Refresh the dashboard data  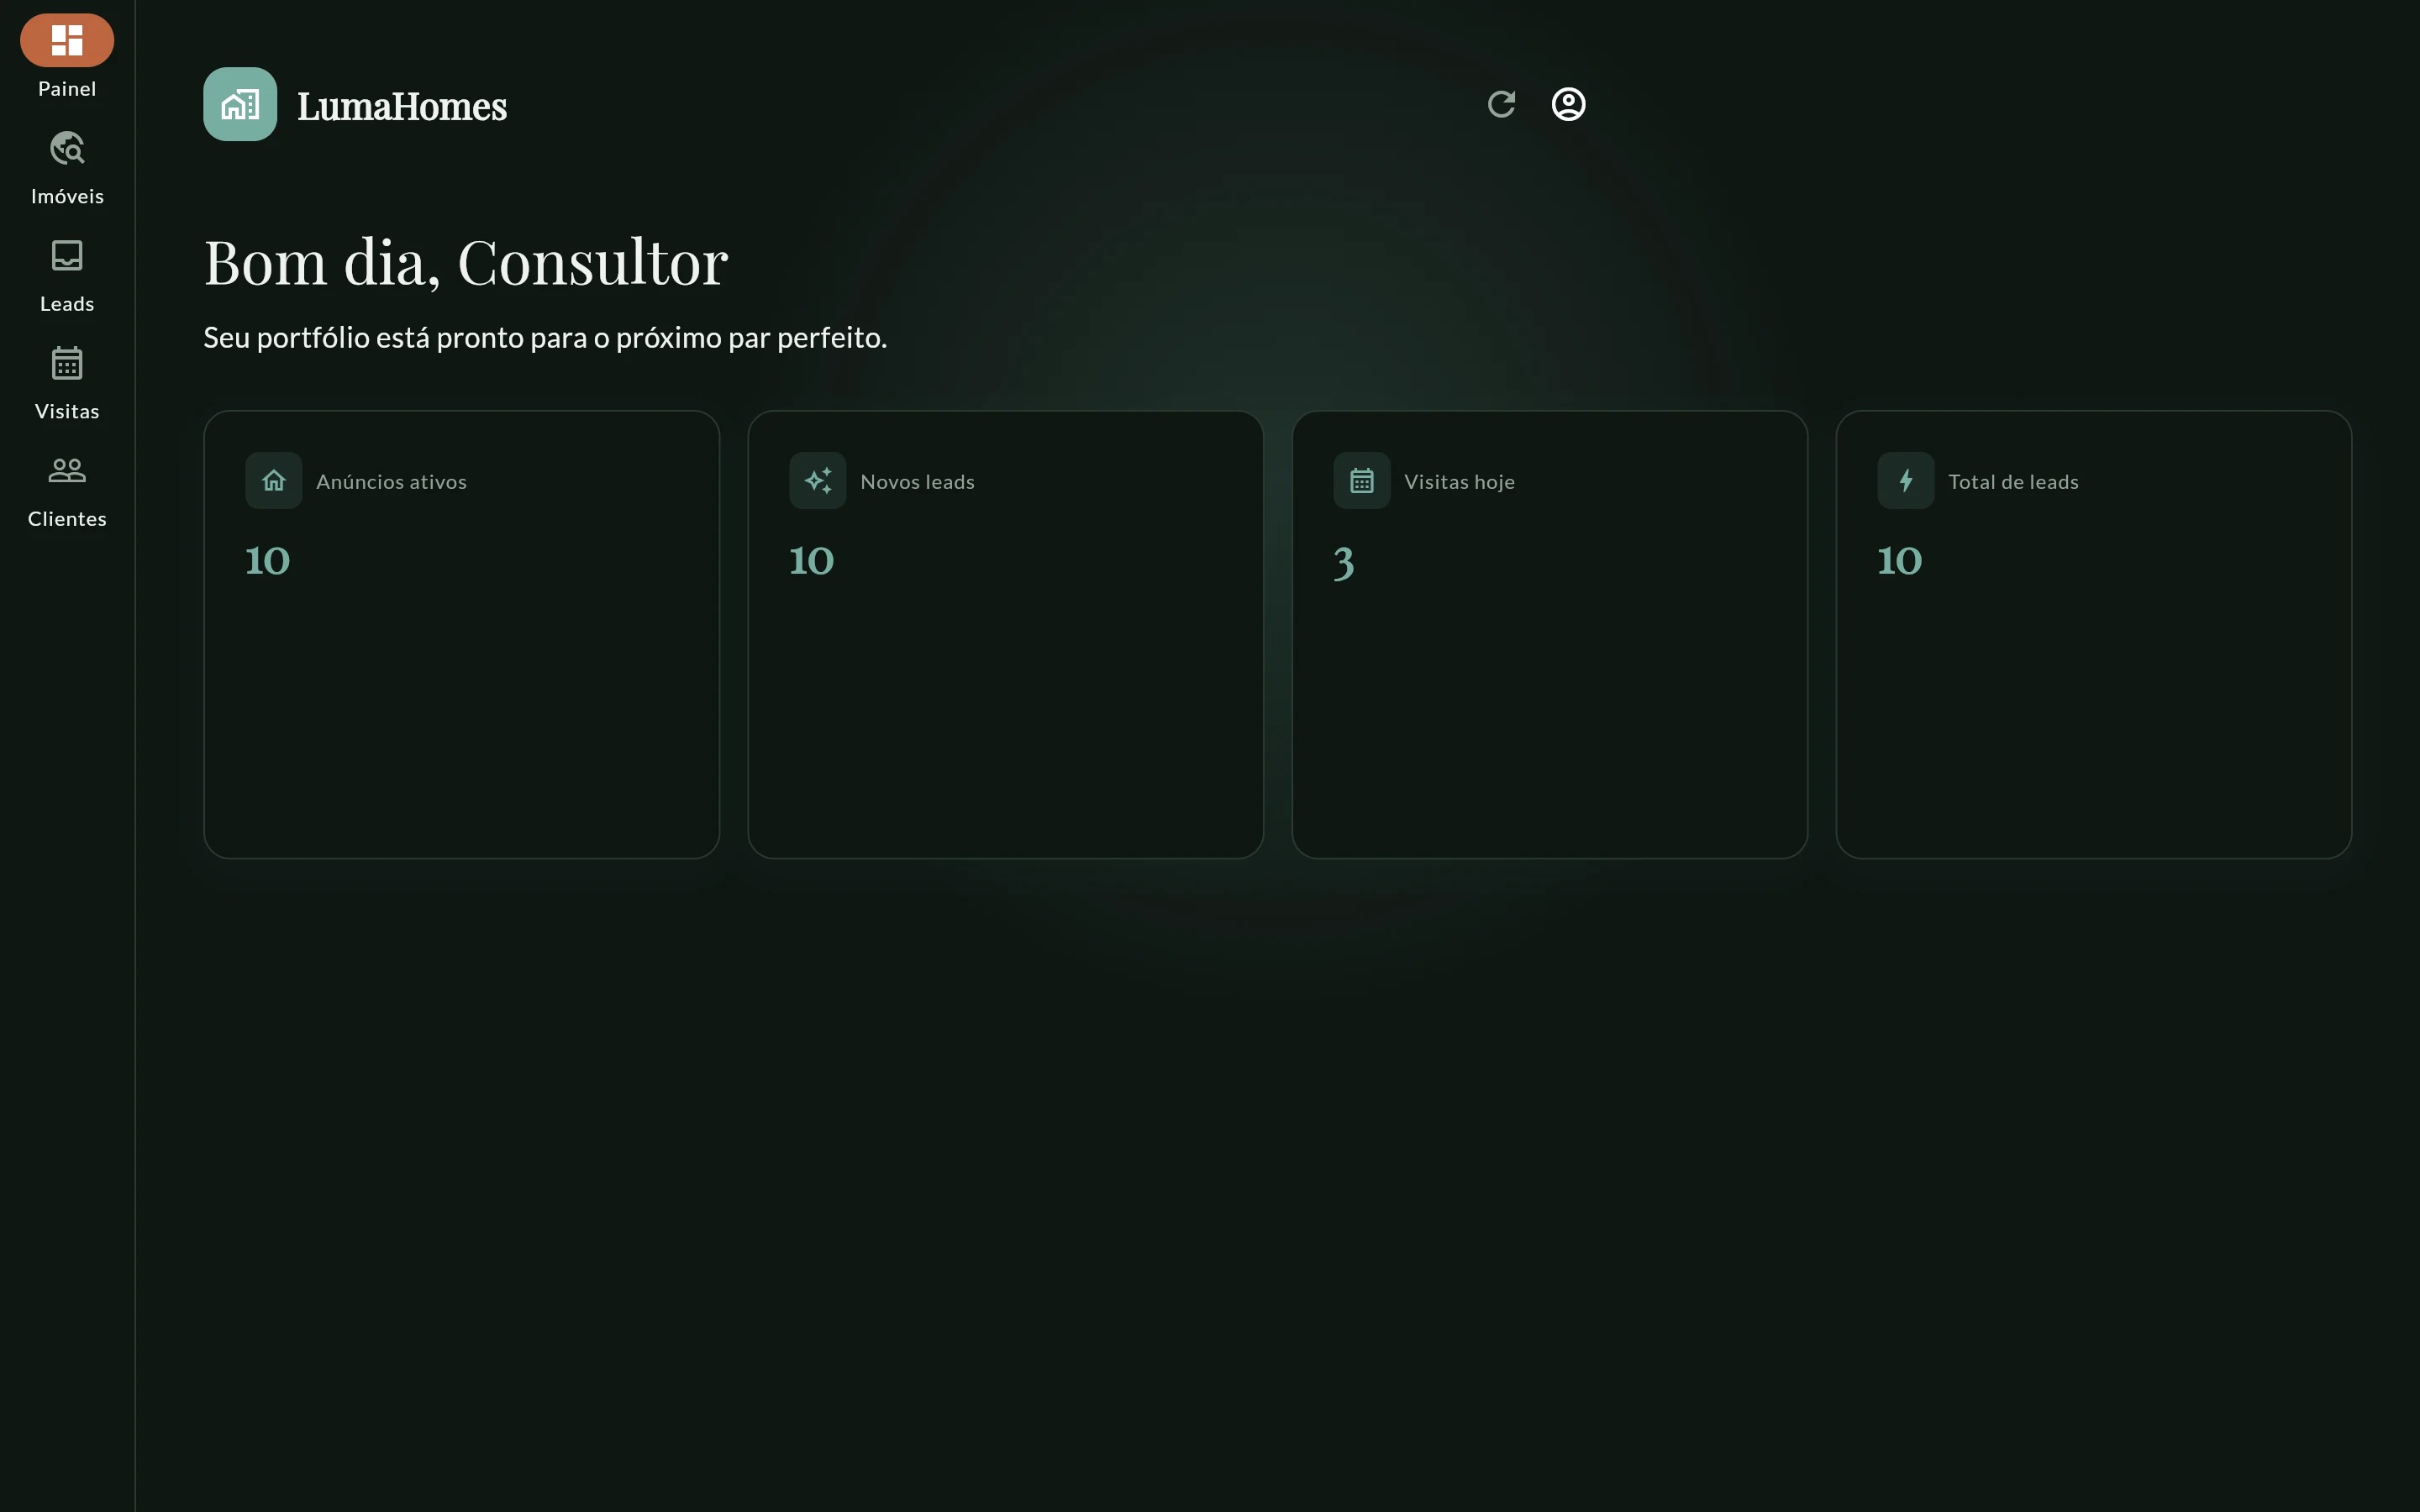1501,104
